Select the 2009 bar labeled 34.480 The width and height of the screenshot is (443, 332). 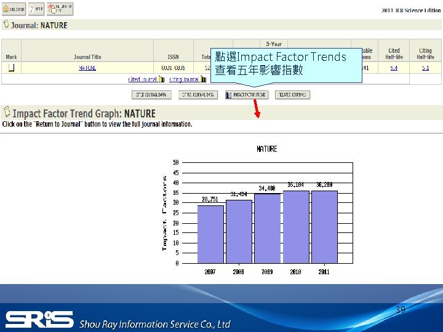pos(268,228)
